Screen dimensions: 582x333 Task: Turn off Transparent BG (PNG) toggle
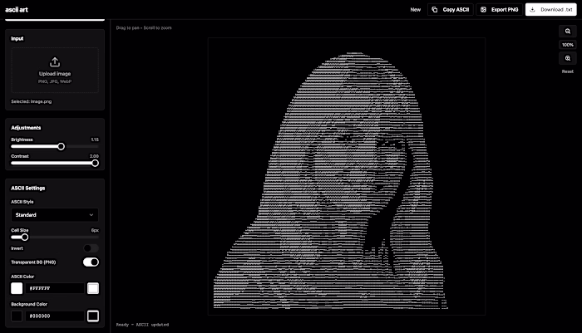tap(91, 262)
